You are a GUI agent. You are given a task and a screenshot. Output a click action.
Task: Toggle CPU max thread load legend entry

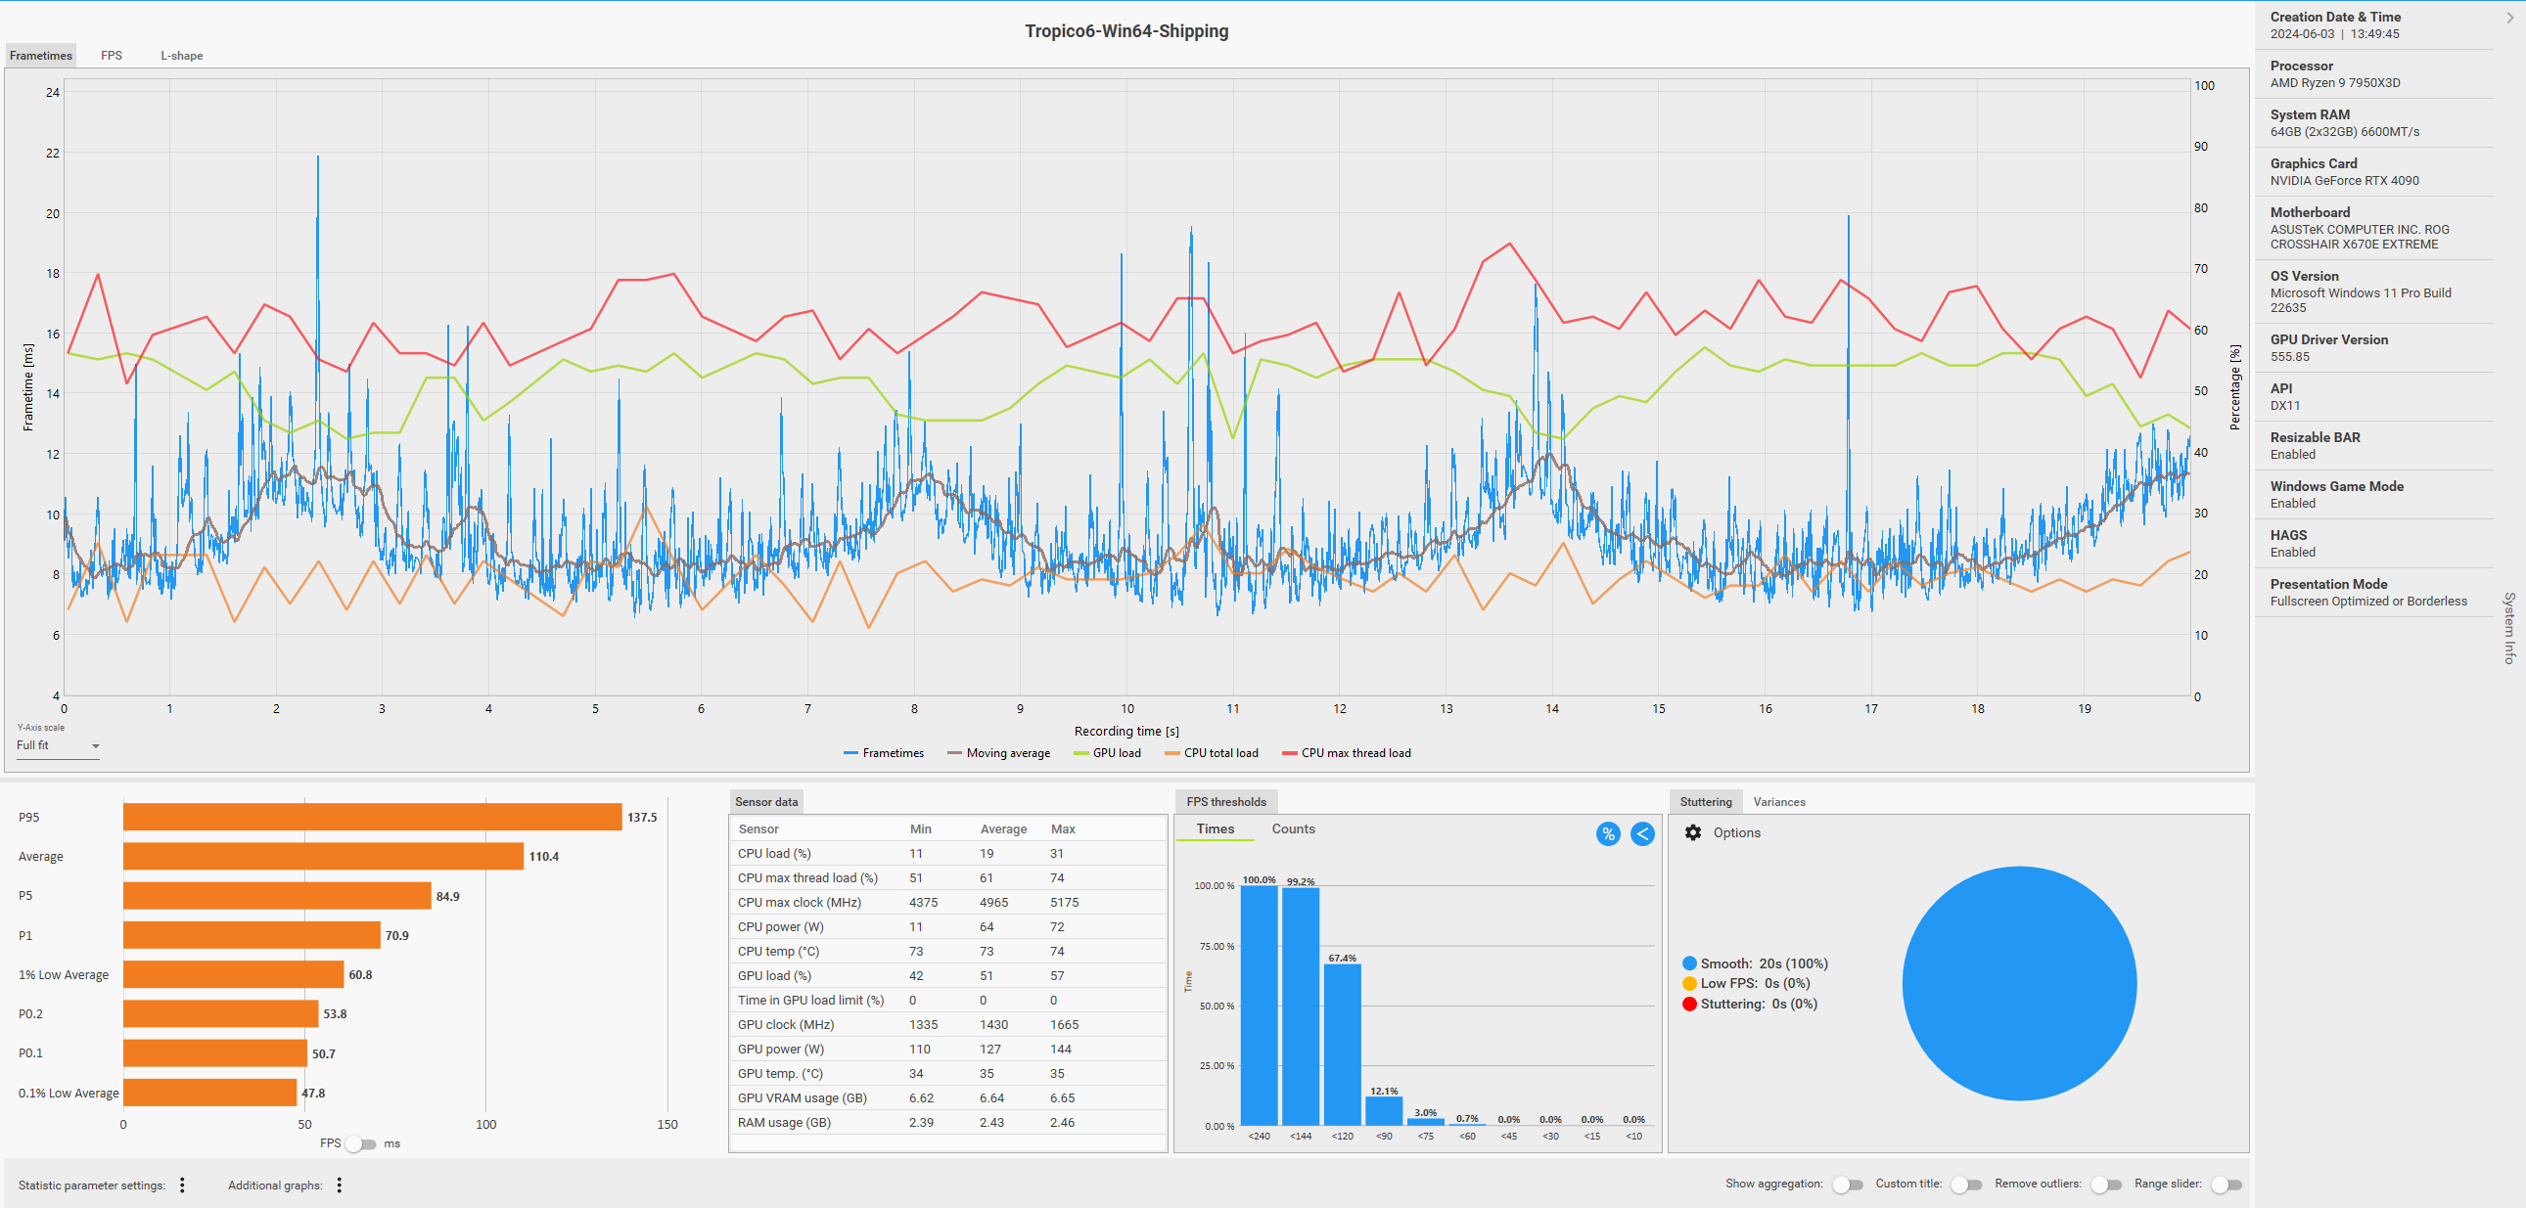coord(1346,753)
